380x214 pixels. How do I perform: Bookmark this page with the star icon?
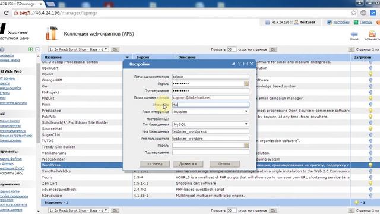(x=354, y=13)
